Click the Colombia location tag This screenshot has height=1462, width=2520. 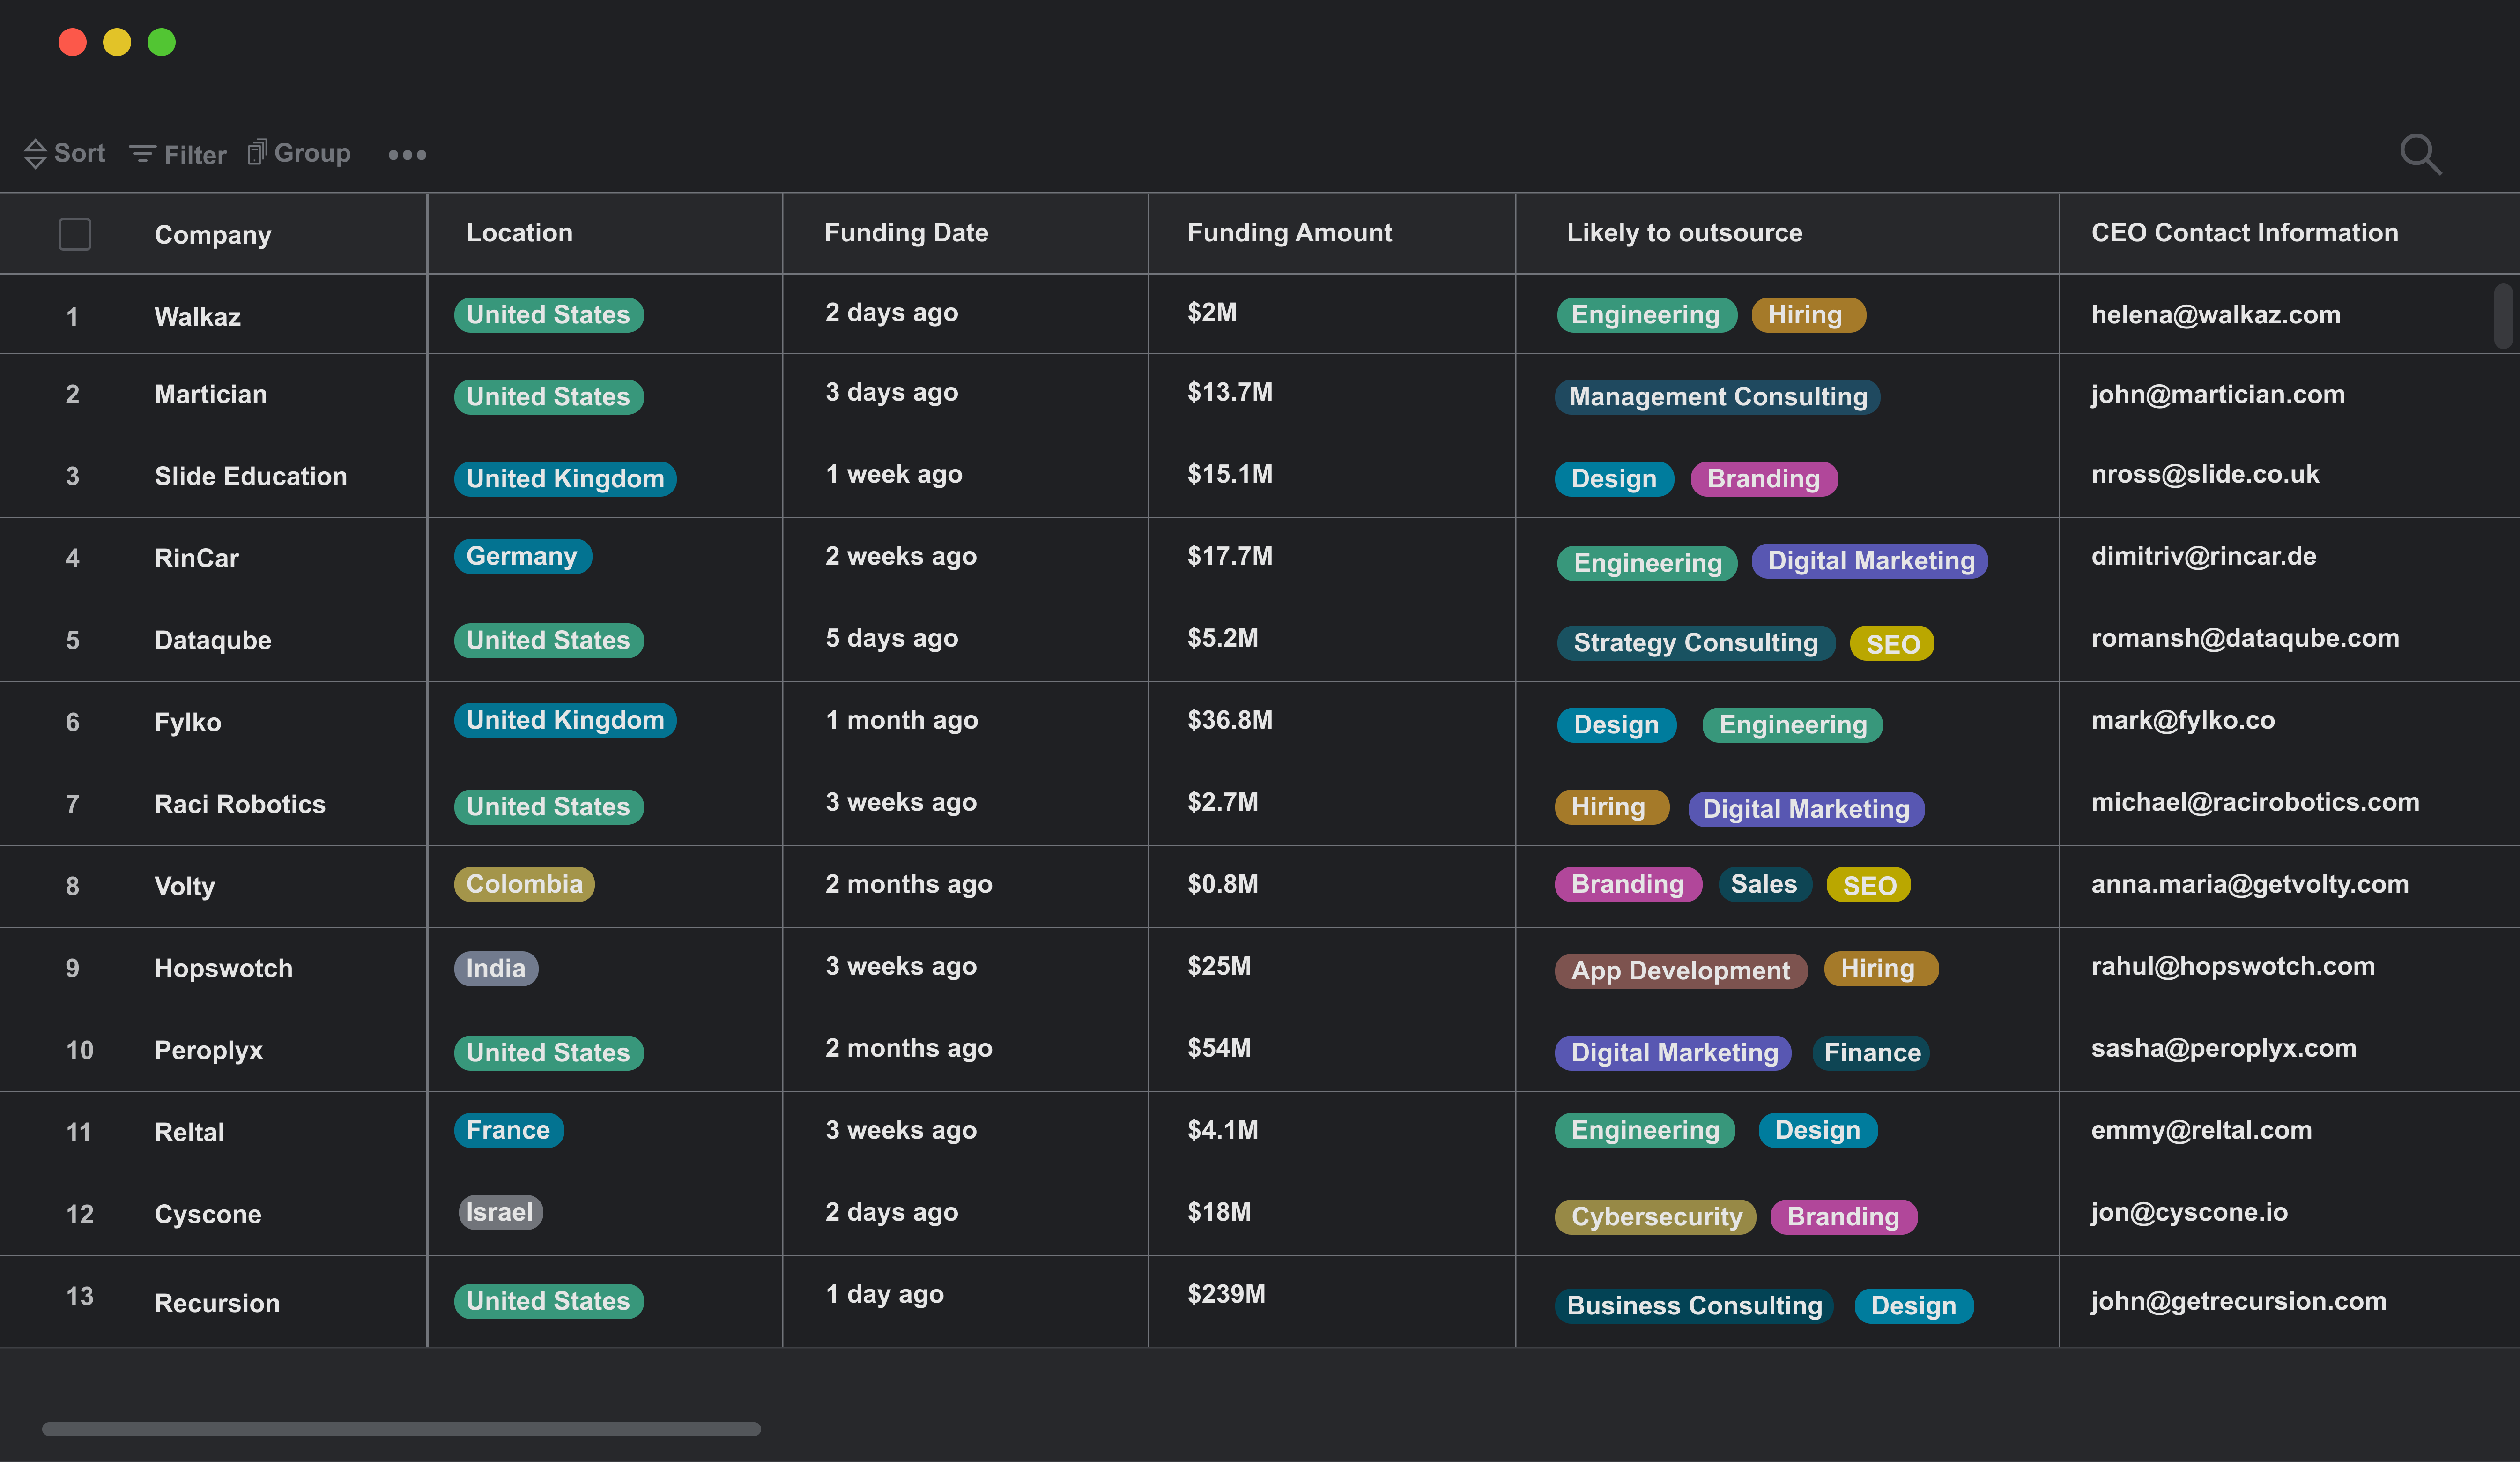524,885
